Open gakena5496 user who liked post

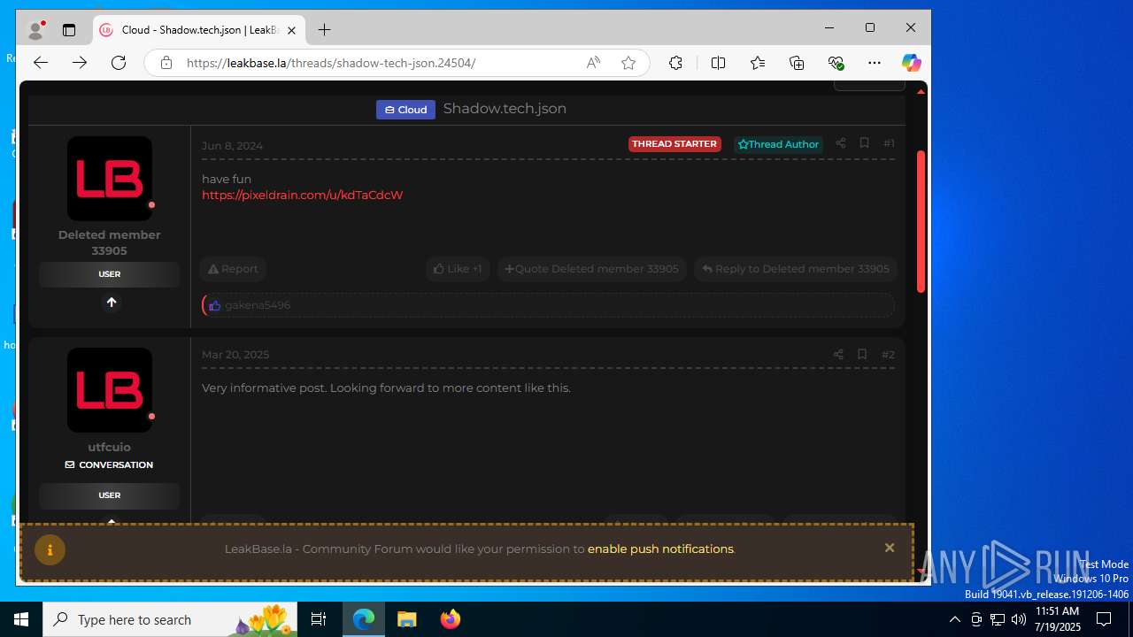click(258, 305)
